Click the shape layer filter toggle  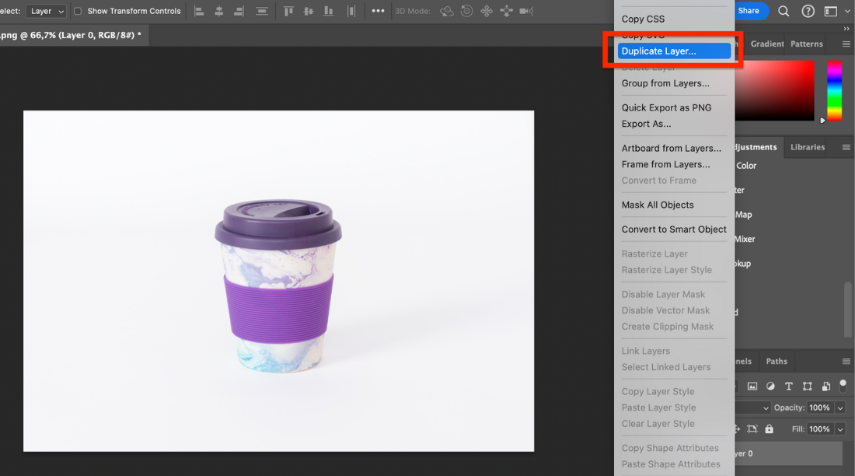click(x=808, y=387)
